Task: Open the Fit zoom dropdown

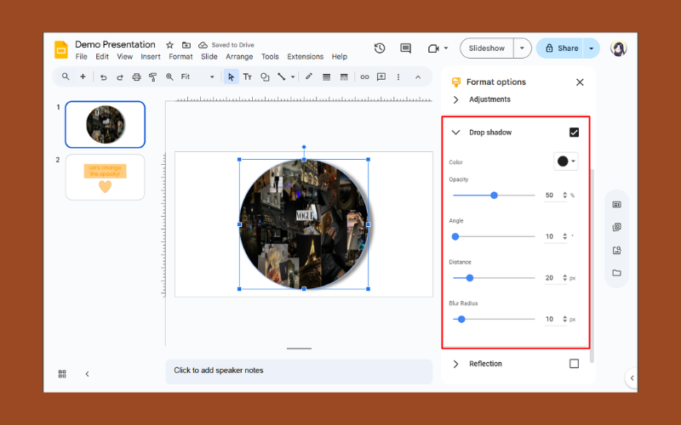Action: point(197,77)
